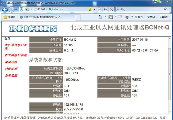Expand the address bar history dropdown
This screenshot has width=173, height=120.
94,9
